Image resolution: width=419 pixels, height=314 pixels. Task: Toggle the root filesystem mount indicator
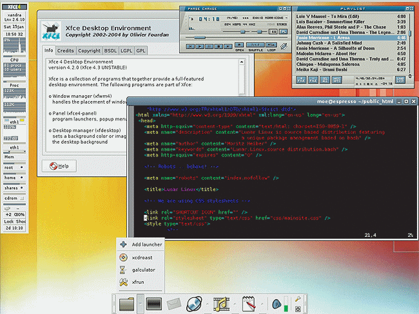pyautogui.click(x=21, y=167)
